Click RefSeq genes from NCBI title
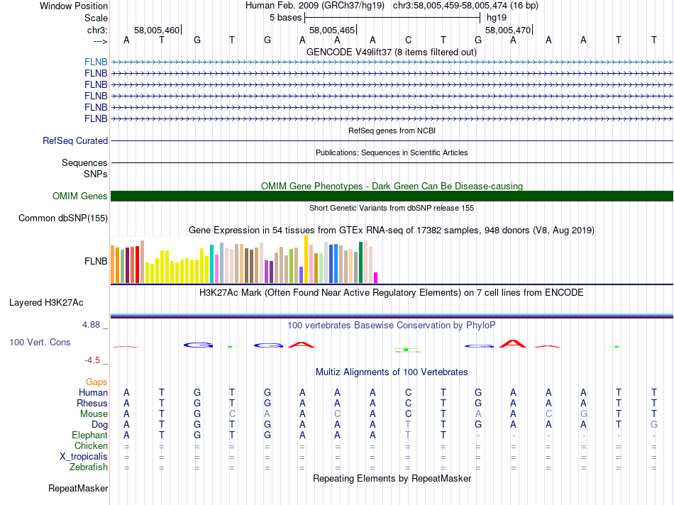This screenshot has height=505, width=674. click(392, 131)
